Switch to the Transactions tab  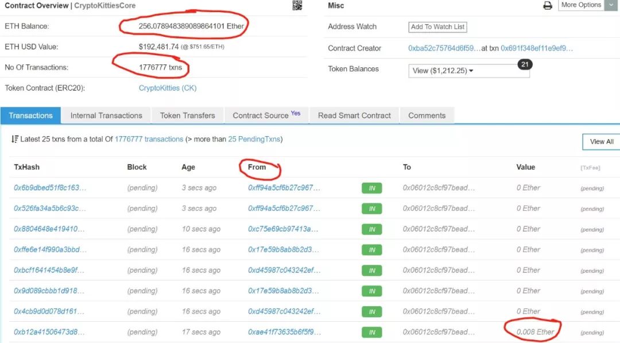click(x=30, y=115)
